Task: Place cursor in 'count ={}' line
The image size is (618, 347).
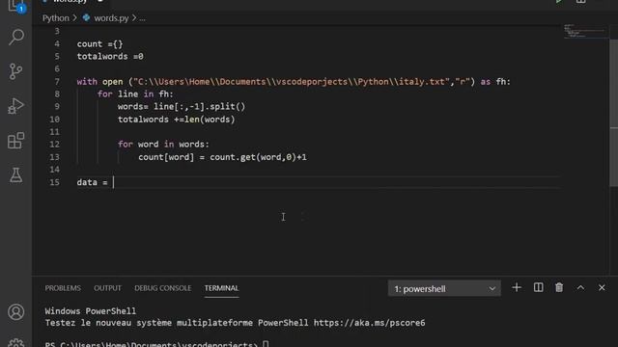Action: 100,44
